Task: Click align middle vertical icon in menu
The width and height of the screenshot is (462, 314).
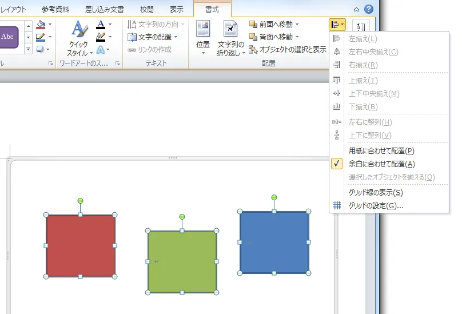Action: coord(337,93)
